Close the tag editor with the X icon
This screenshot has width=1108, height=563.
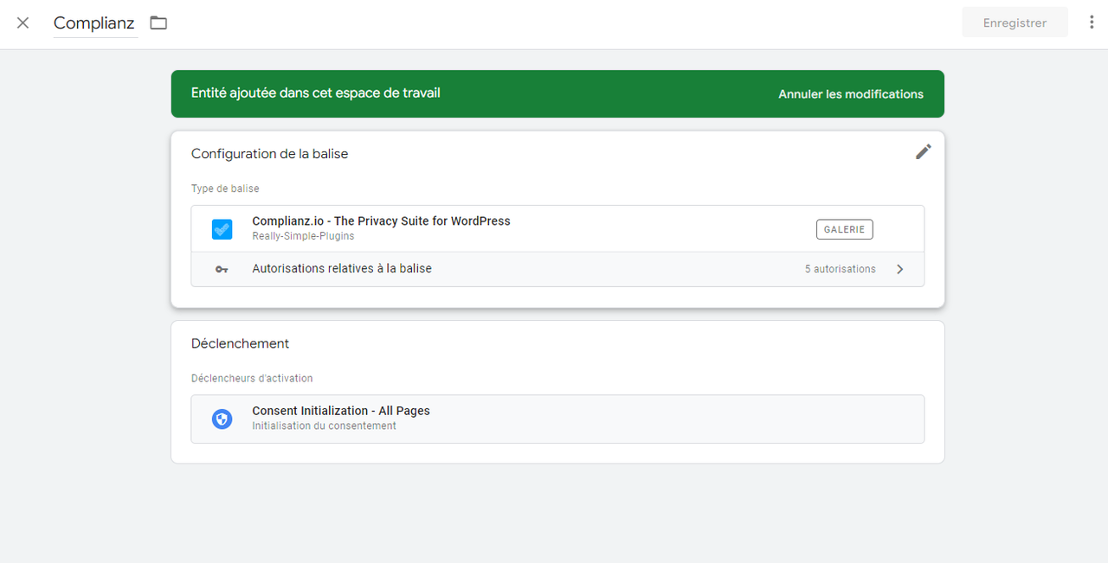tap(23, 23)
